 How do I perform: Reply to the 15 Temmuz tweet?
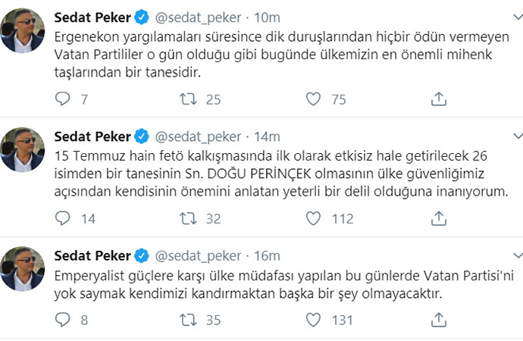[x=64, y=219]
